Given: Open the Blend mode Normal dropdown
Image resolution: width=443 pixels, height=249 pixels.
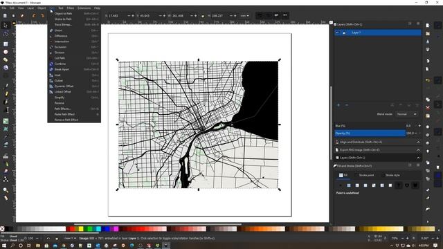Looking at the screenshot, I should pos(406,114).
